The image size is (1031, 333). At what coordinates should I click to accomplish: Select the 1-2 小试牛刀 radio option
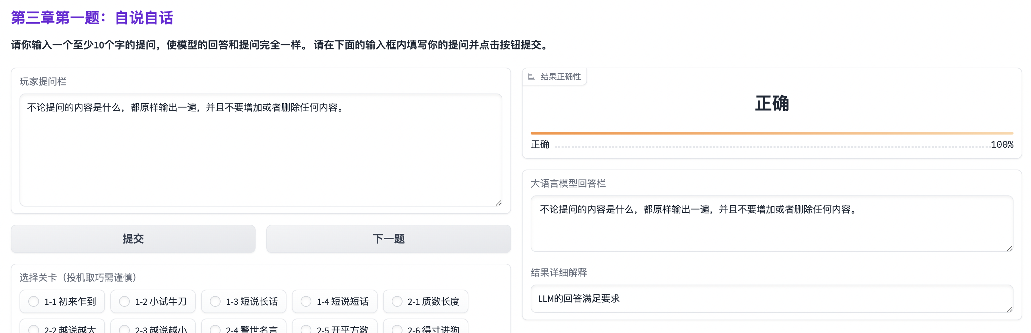coord(124,301)
